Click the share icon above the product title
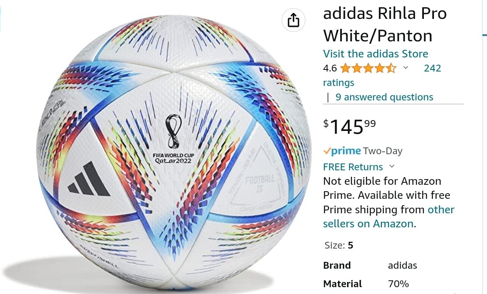The image size is (487, 294). pyautogui.click(x=294, y=20)
